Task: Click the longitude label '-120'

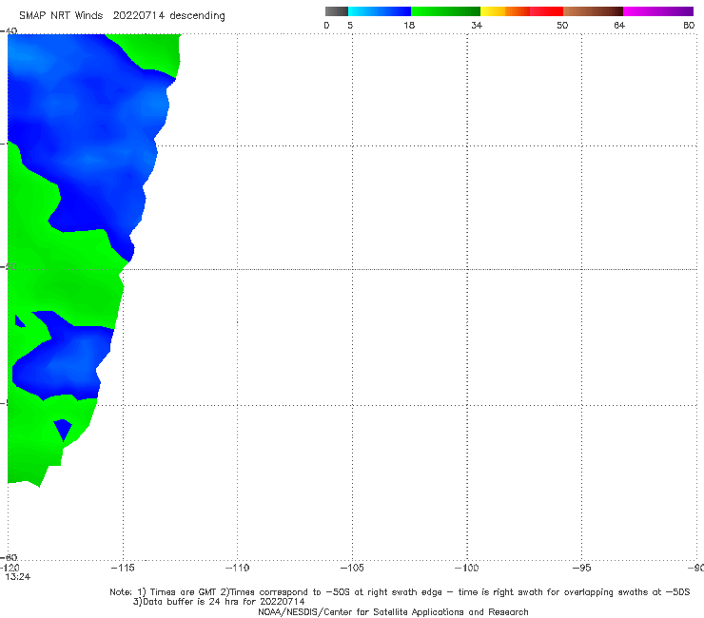Action: [x=10, y=568]
